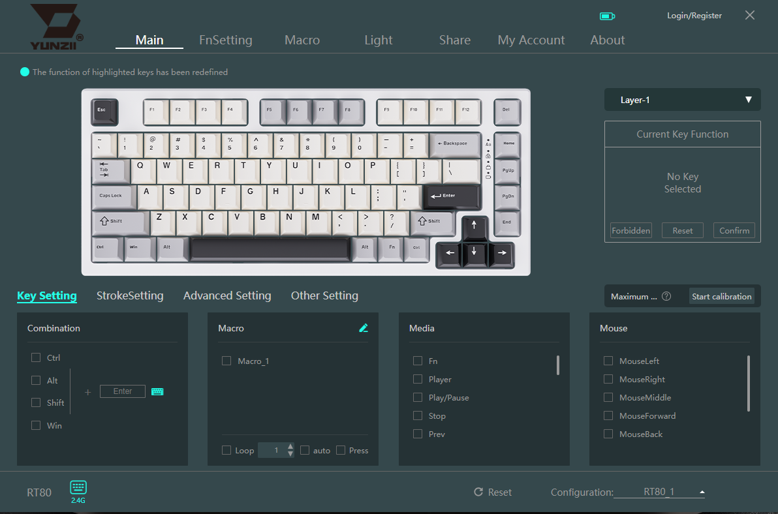Click the Mouse list scrollbar
The height and width of the screenshot is (514, 778).
point(748,383)
